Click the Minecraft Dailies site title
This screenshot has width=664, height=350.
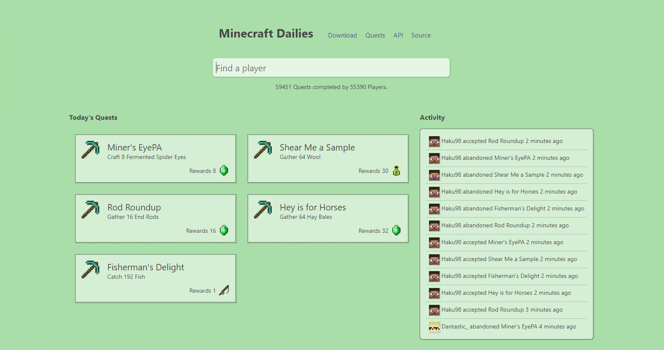coord(266,34)
